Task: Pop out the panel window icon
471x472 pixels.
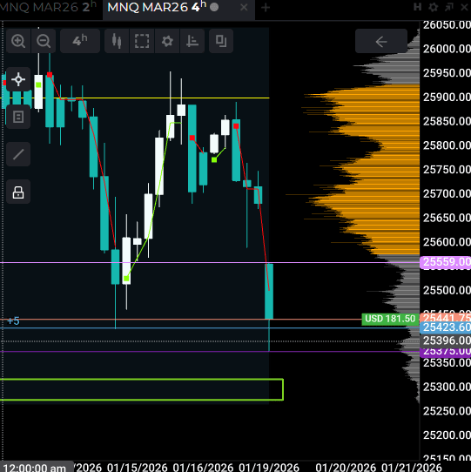Action: pos(449,7)
